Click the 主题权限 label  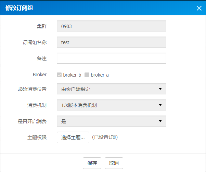point(37,137)
